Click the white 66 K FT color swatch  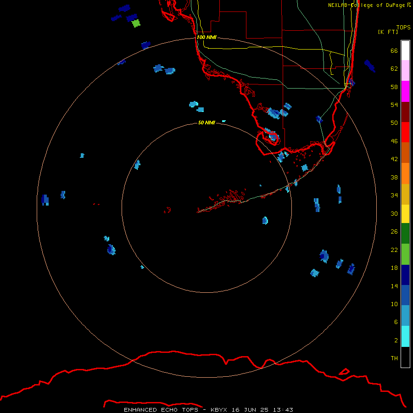(405, 50)
